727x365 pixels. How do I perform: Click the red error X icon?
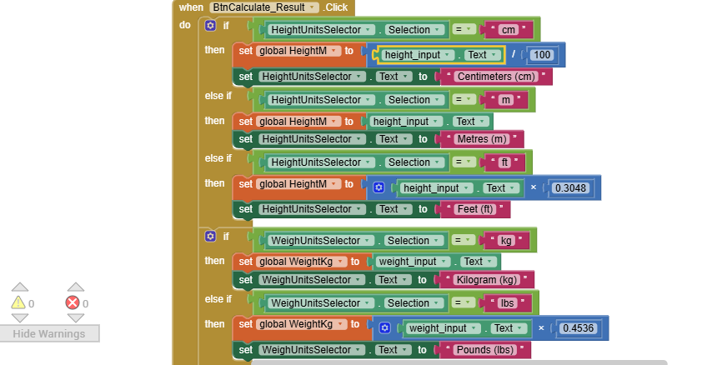[x=73, y=303]
